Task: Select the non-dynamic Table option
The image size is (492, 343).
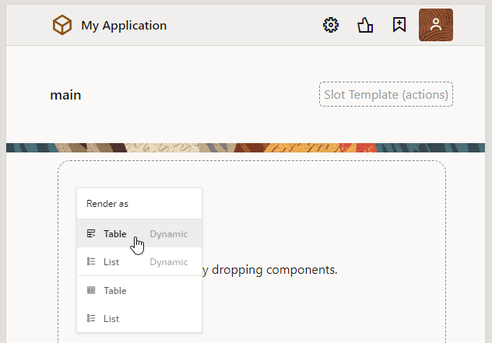Action: point(139,291)
